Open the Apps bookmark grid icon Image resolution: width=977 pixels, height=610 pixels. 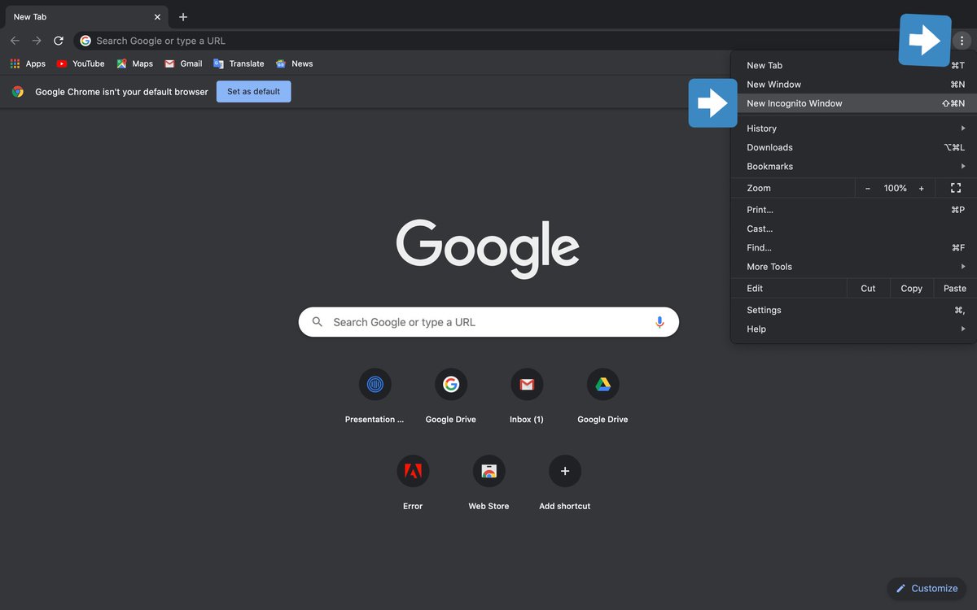tap(15, 63)
